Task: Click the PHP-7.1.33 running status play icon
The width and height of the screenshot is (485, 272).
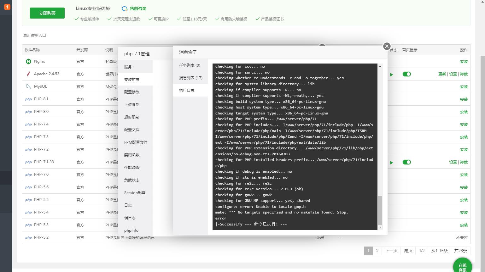Action: click(391, 163)
